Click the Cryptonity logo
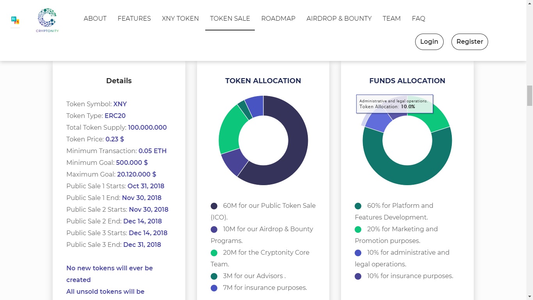Screen dimensions: 533x300 (47, 20)
